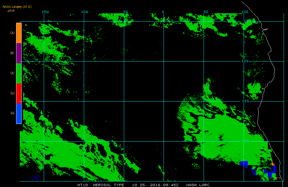Click the purple BC legend color segment
Screen dimensions: 288x187
pos(19,53)
